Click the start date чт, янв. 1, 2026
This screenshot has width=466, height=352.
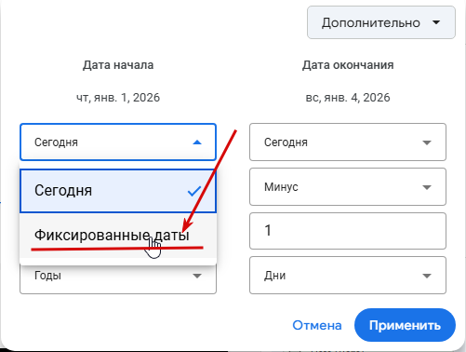click(118, 98)
